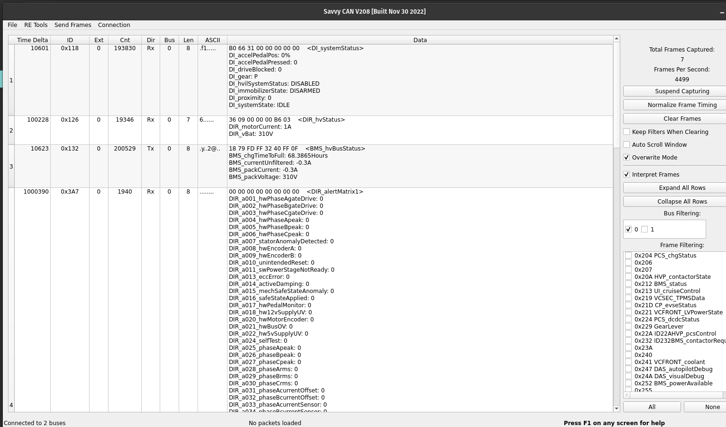The height and width of the screenshot is (427, 726).
Task: Click the Bus column header
Action: 169,40
